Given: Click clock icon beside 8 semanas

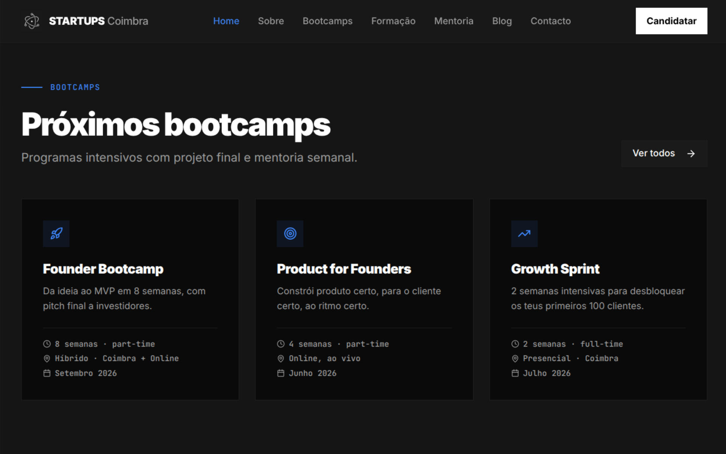Looking at the screenshot, I should 47,344.
